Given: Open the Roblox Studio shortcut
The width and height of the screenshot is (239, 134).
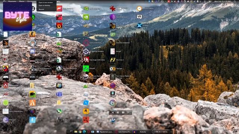Looking at the screenshot, I should point(86,103).
